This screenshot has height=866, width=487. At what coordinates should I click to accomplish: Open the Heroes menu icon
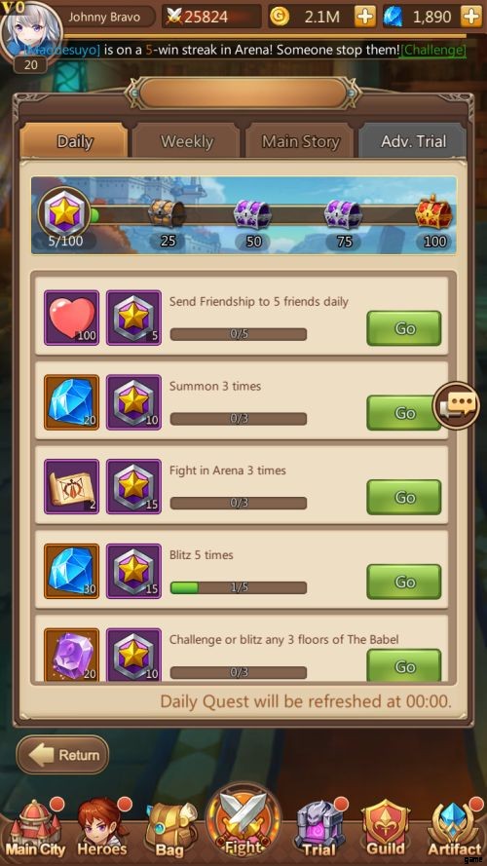[x=102, y=829]
